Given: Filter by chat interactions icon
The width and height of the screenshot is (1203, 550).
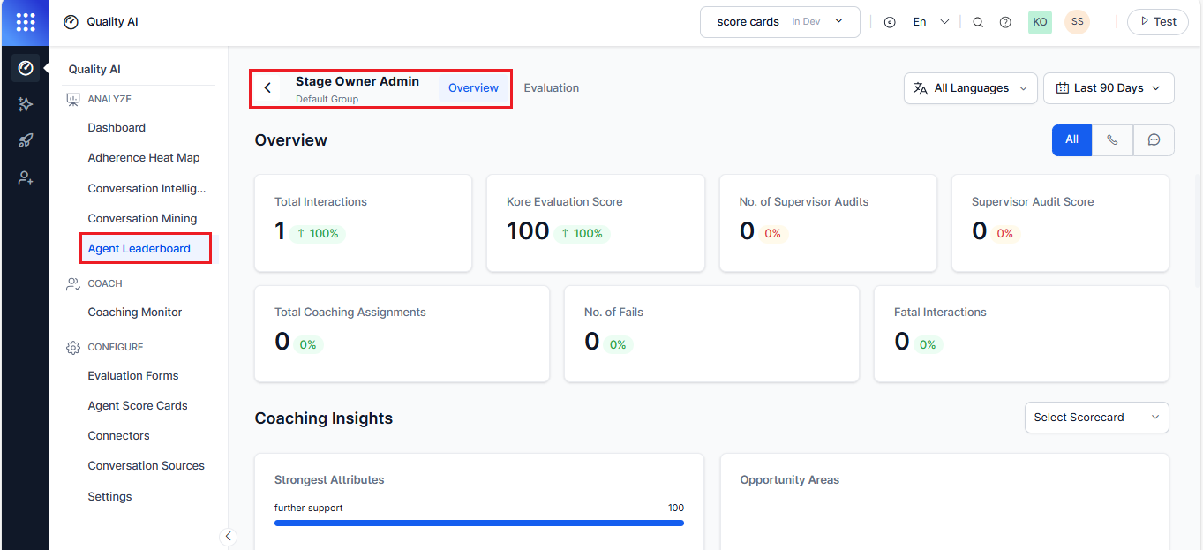Looking at the screenshot, I should (1154, 139).
